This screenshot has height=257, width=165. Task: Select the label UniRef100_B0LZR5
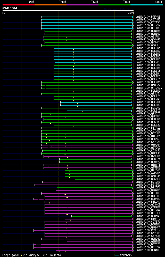(148, 48)
